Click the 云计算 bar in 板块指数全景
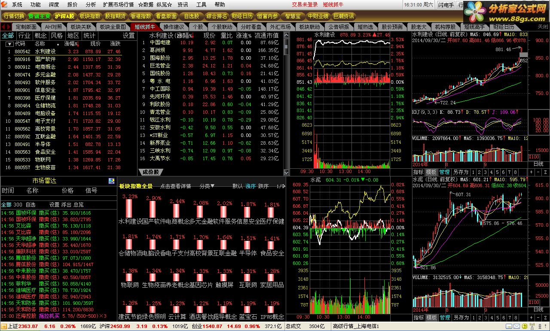This screenshot has height=331, width=550. pos(177,309)
